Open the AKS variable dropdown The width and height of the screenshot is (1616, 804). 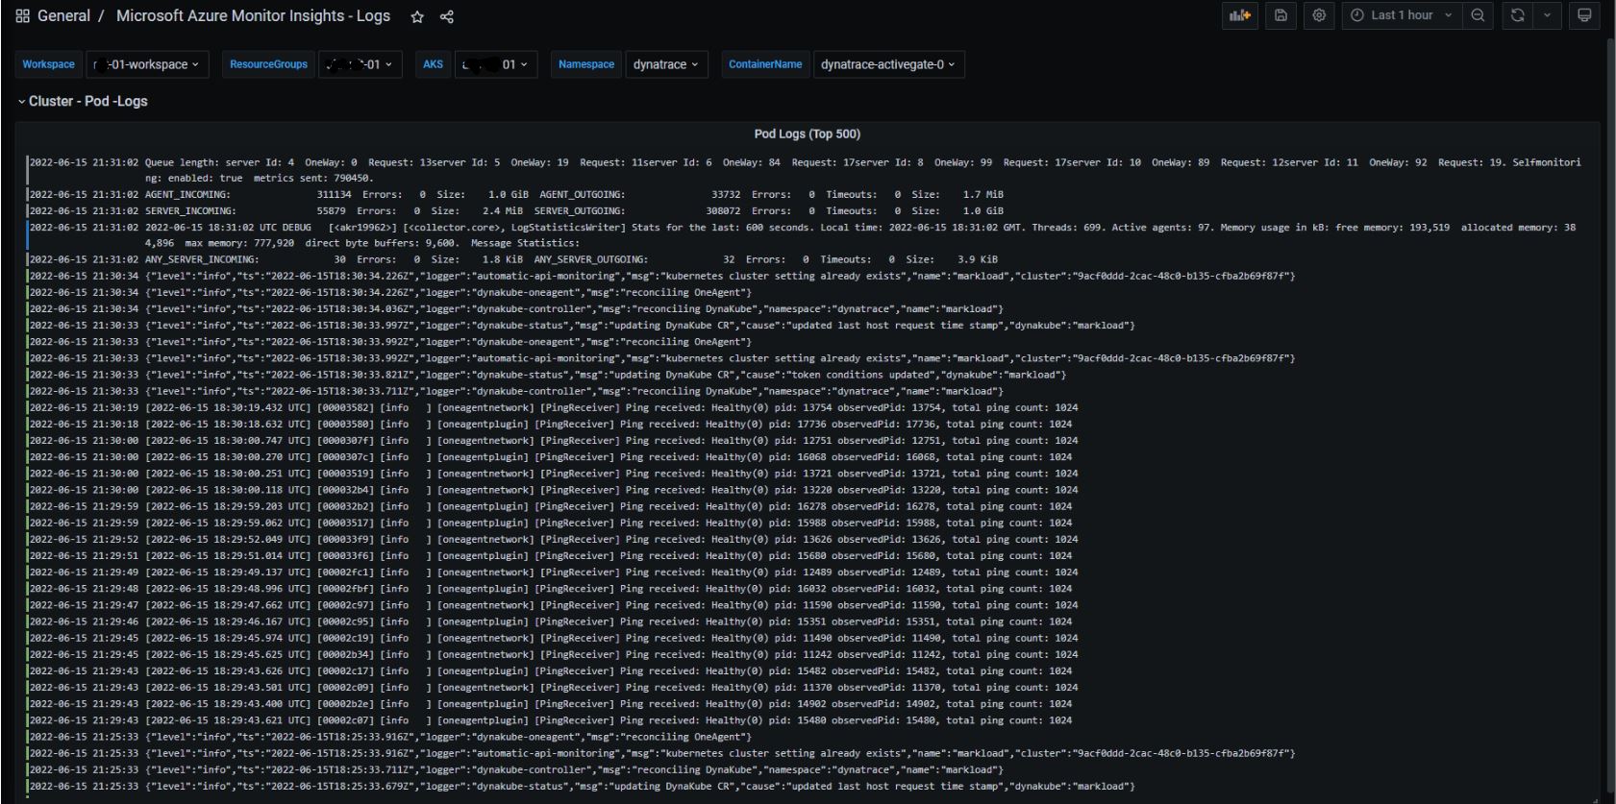click(496, 64)
